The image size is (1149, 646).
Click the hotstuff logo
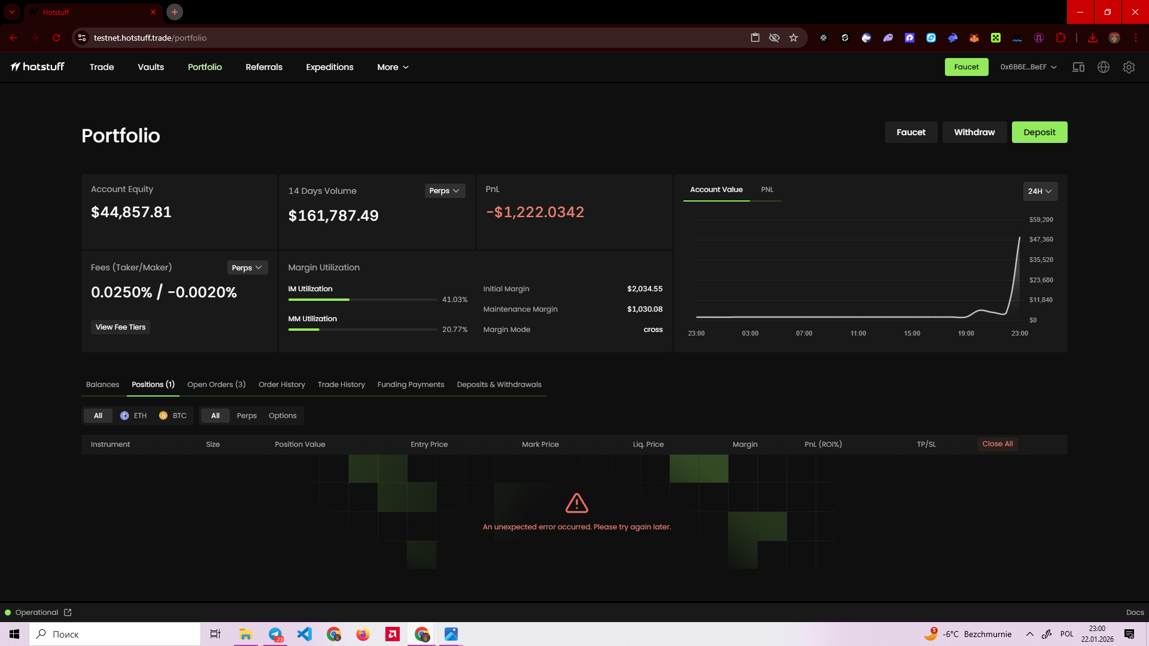click(x=38, y=67)
